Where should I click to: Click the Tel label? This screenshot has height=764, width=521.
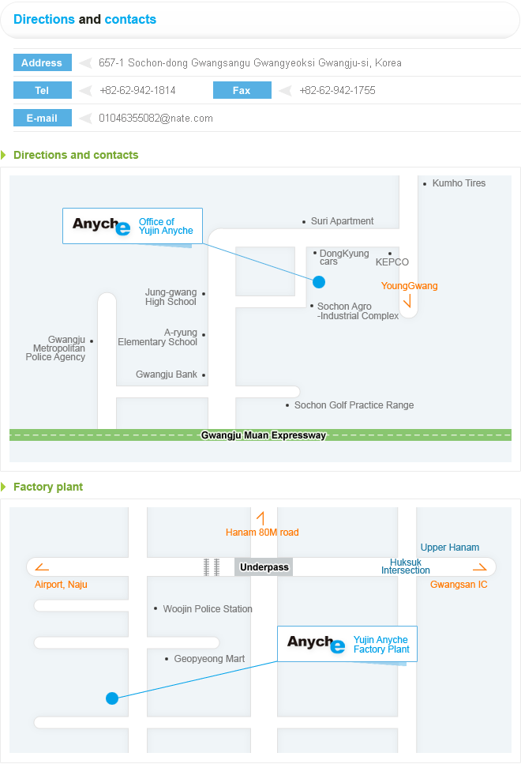click(x=43, y=90)
